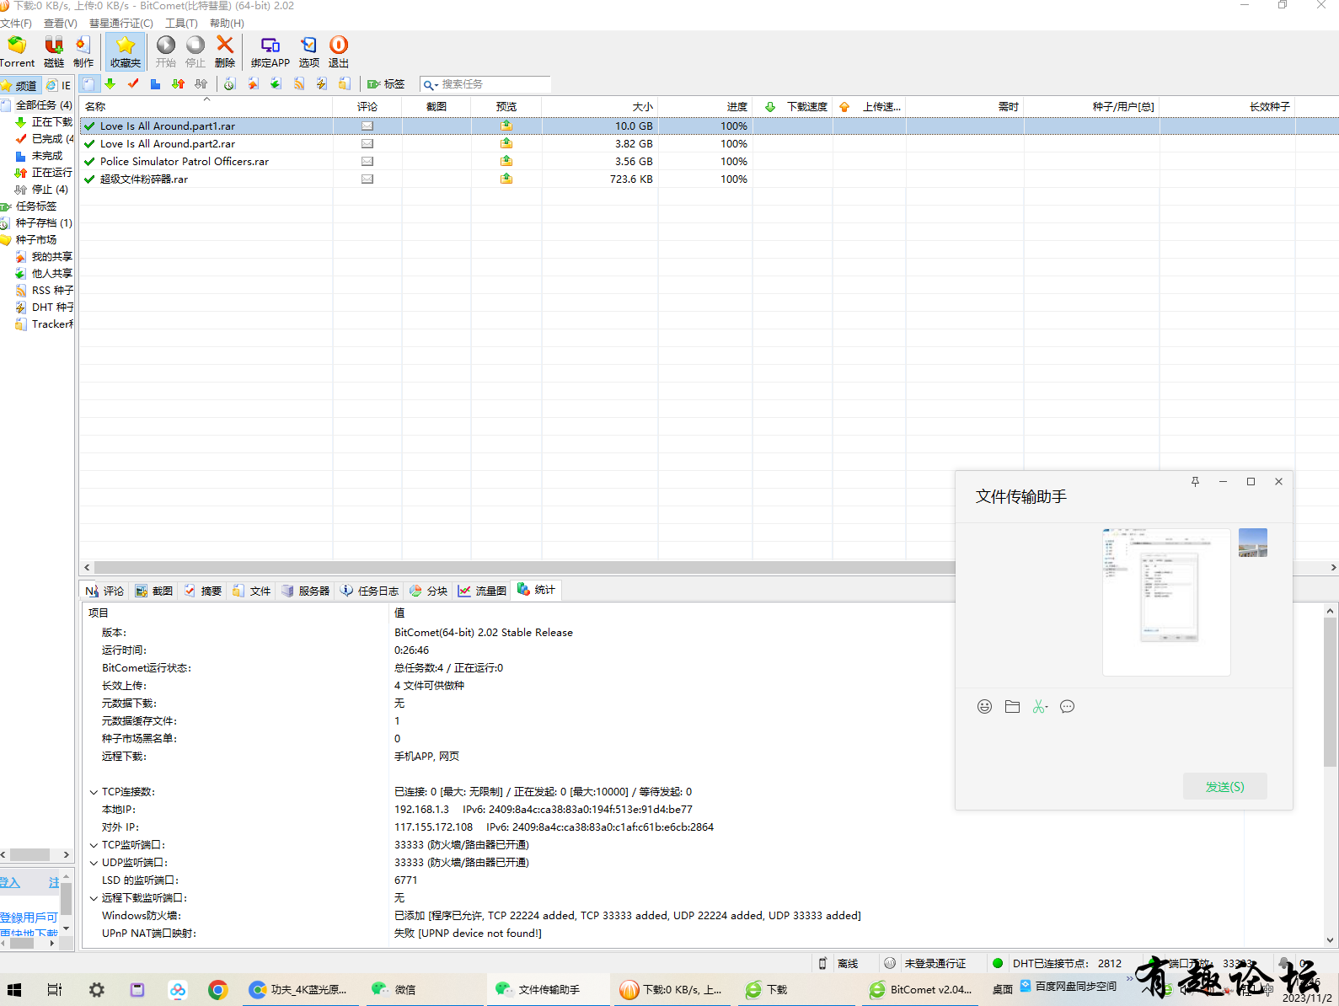Open Chrome from the Windows taskbar
Viewport: 1339px width, 1006px height.
pyautogui.click(x=218, y=990)
